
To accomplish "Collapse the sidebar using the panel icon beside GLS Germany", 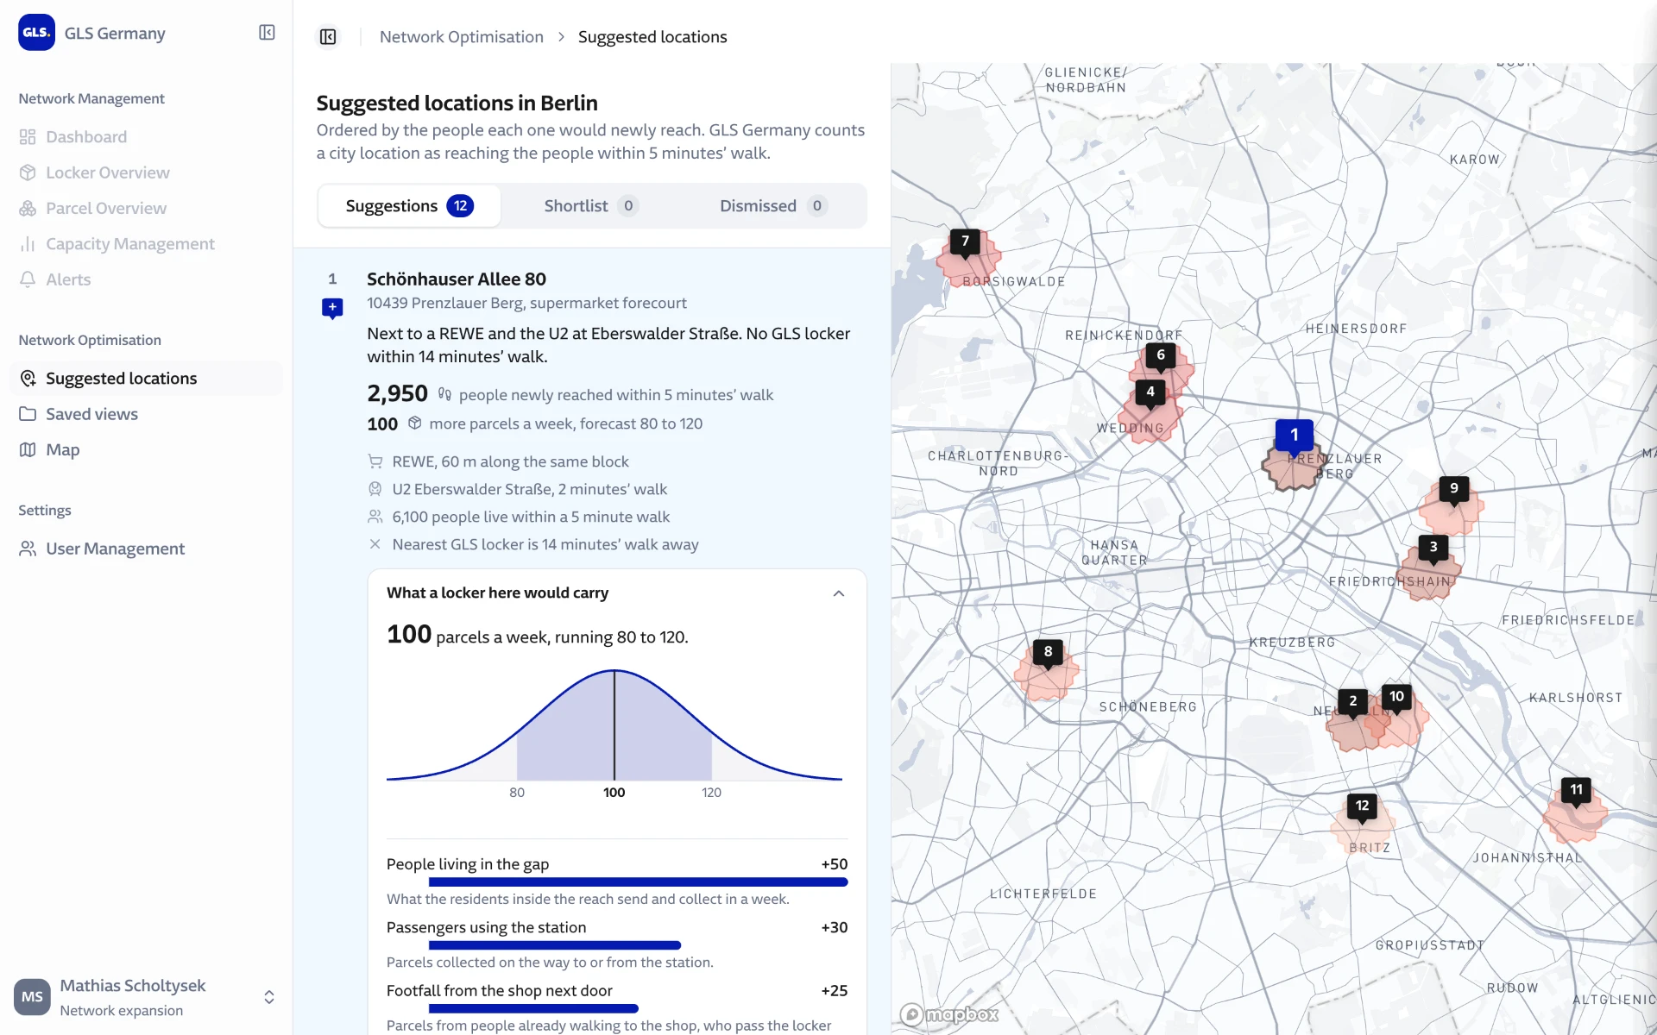I will [267, 33].
